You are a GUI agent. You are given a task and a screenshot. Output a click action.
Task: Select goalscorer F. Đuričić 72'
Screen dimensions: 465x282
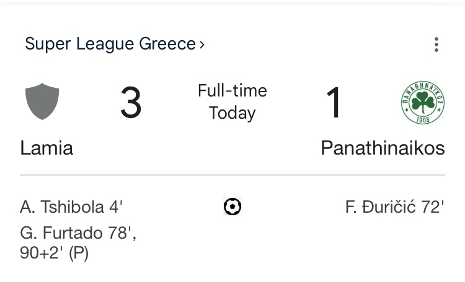[395, 207]
